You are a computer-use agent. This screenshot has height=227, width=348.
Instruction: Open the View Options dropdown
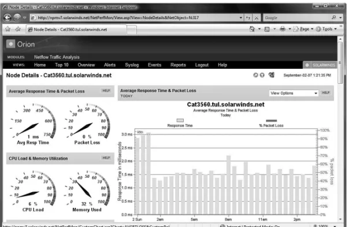tap(294, 93)
